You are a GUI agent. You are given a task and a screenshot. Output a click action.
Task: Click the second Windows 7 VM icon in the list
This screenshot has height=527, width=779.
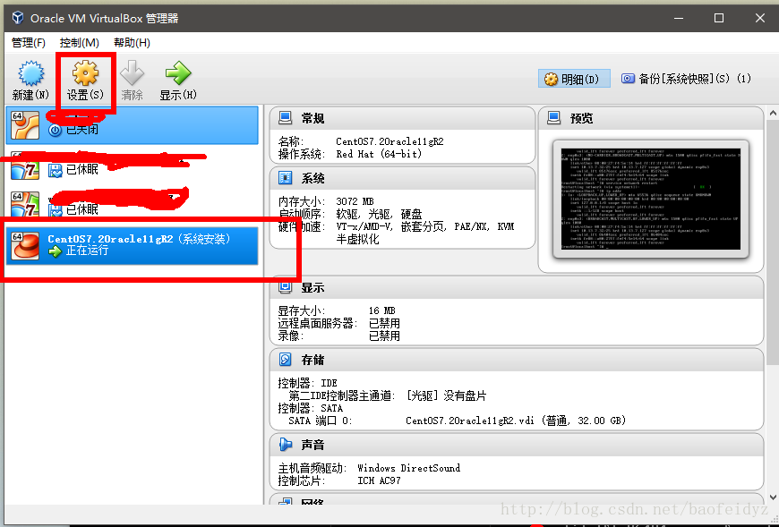(x=25, y=205)
